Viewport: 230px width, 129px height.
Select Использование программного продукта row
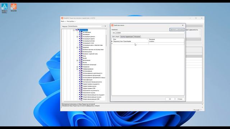tap(94, 77)
